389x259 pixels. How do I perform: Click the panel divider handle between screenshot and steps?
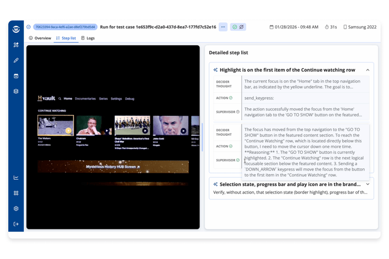pos(202,137)
